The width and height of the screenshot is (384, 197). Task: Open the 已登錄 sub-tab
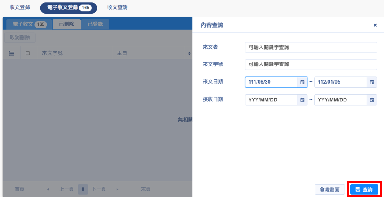pos(95,24)
